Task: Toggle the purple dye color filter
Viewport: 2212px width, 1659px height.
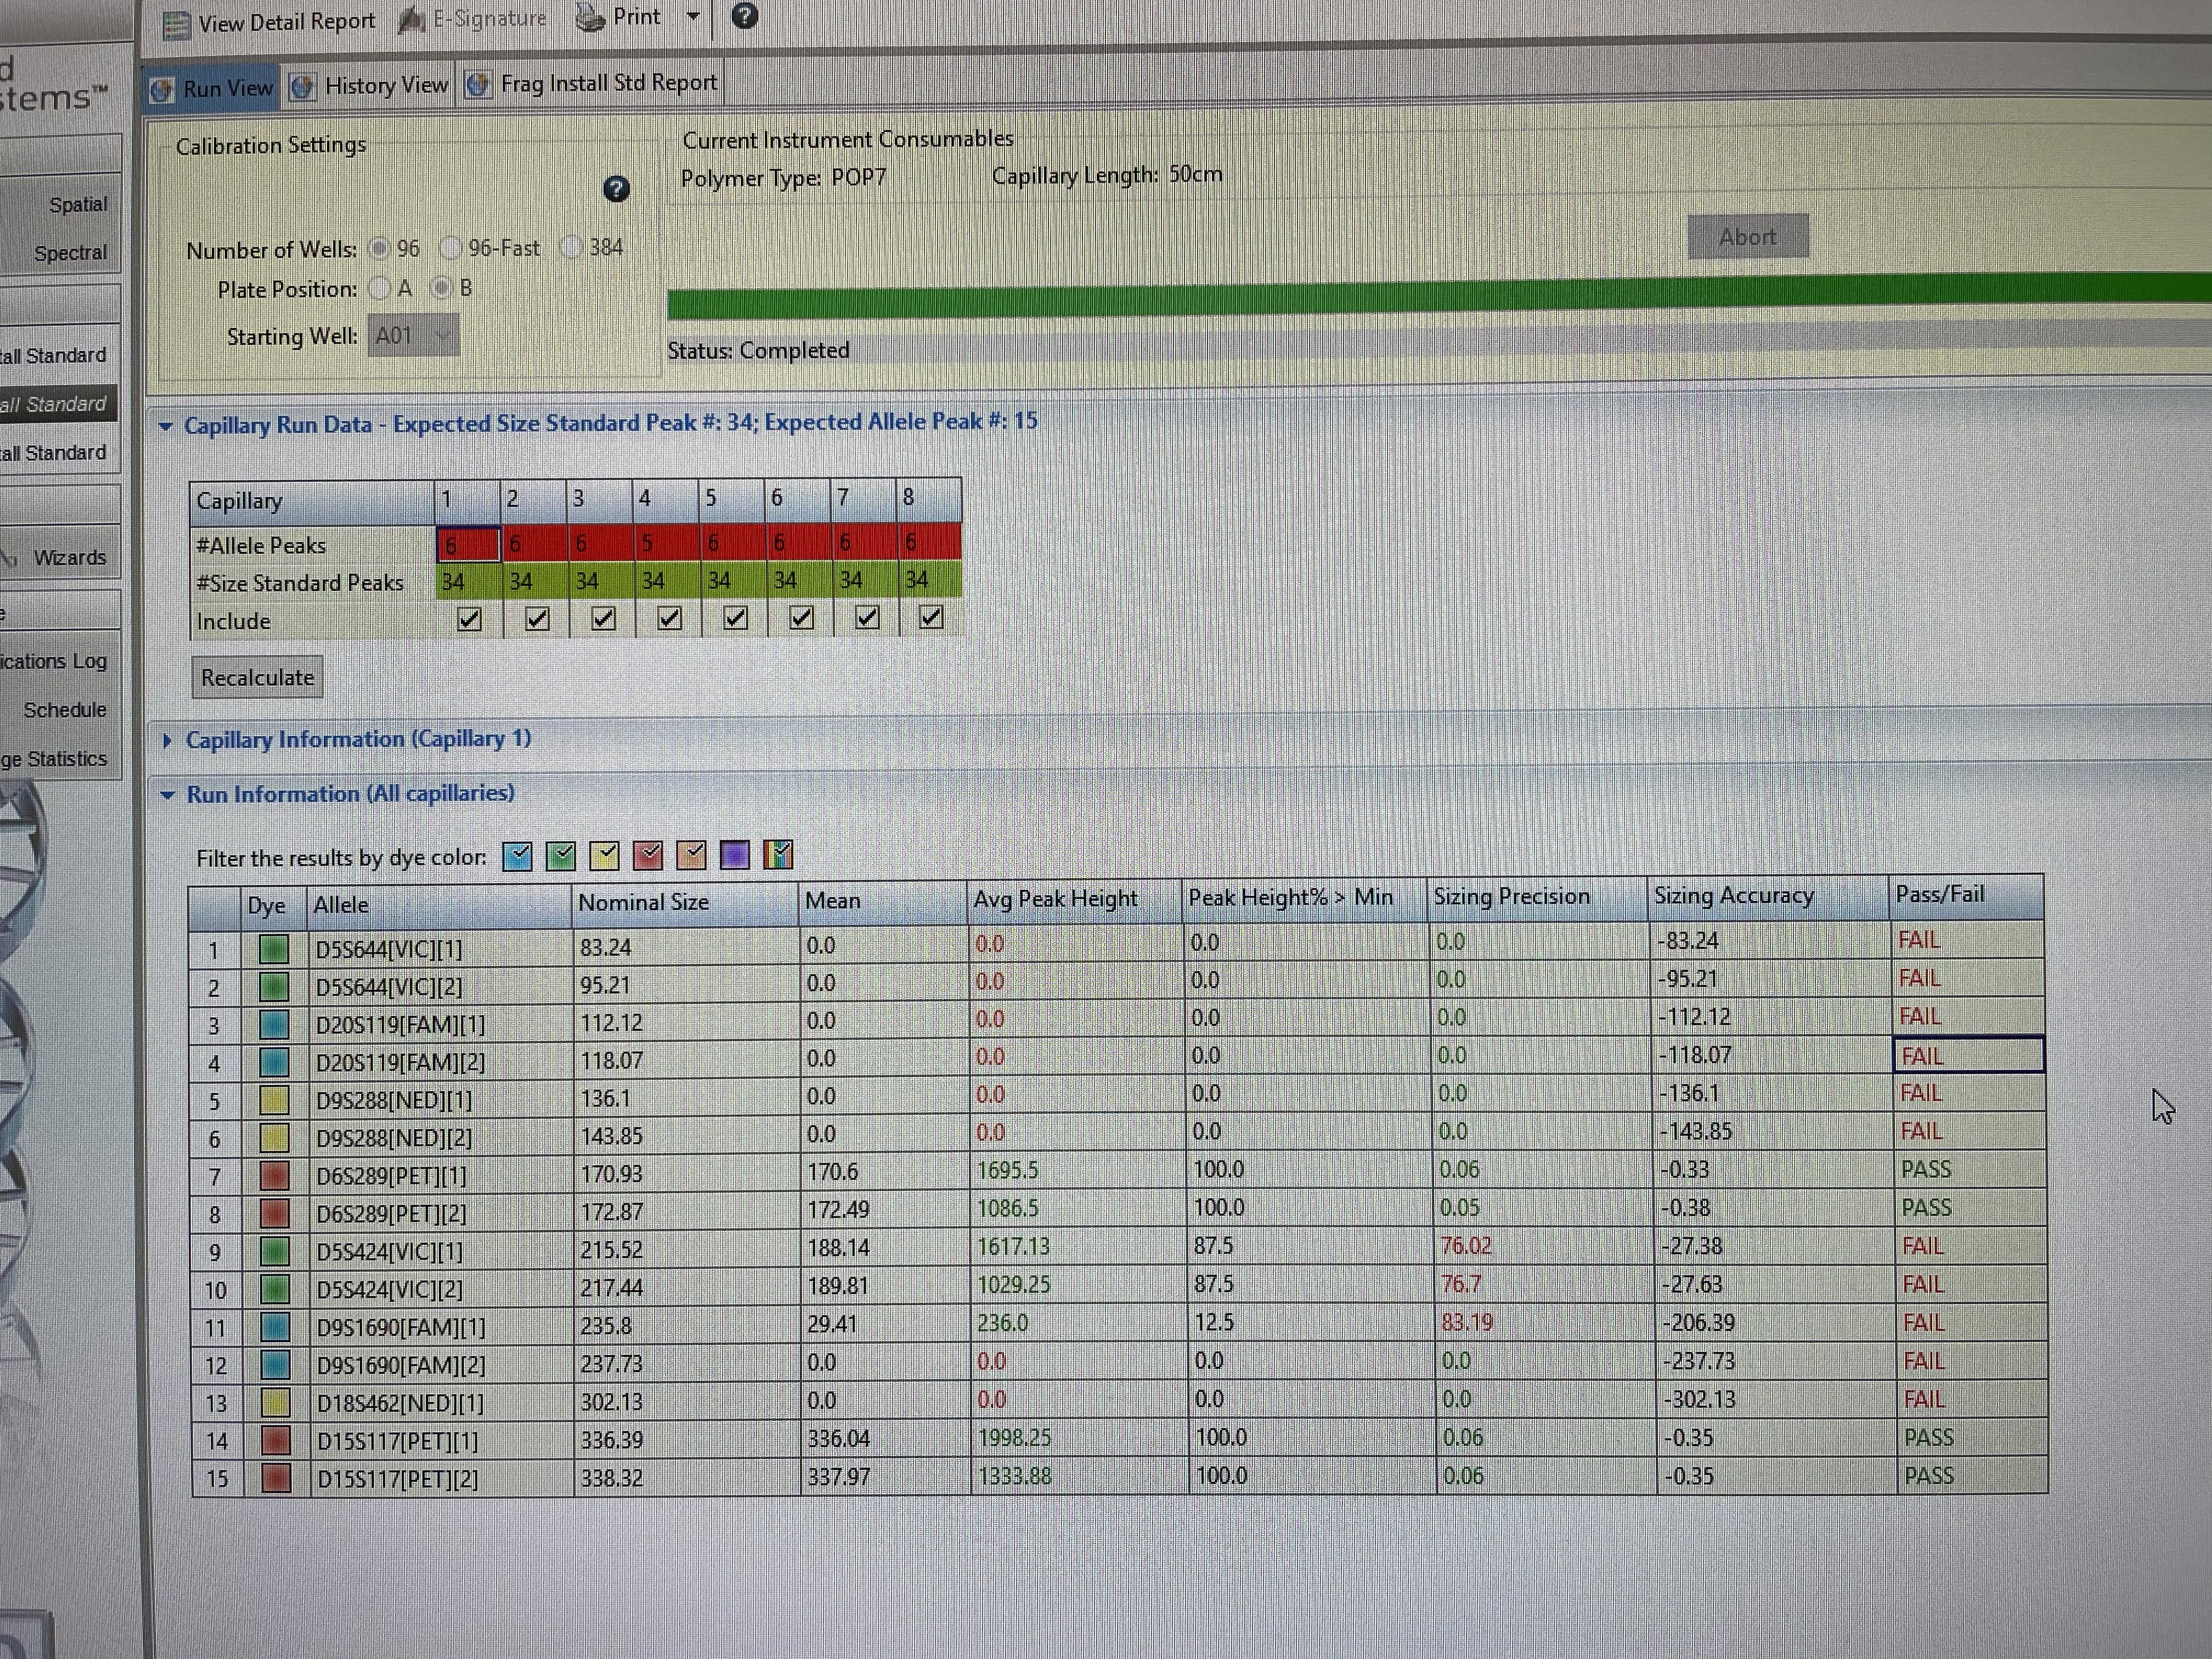Action: [734, 855]
